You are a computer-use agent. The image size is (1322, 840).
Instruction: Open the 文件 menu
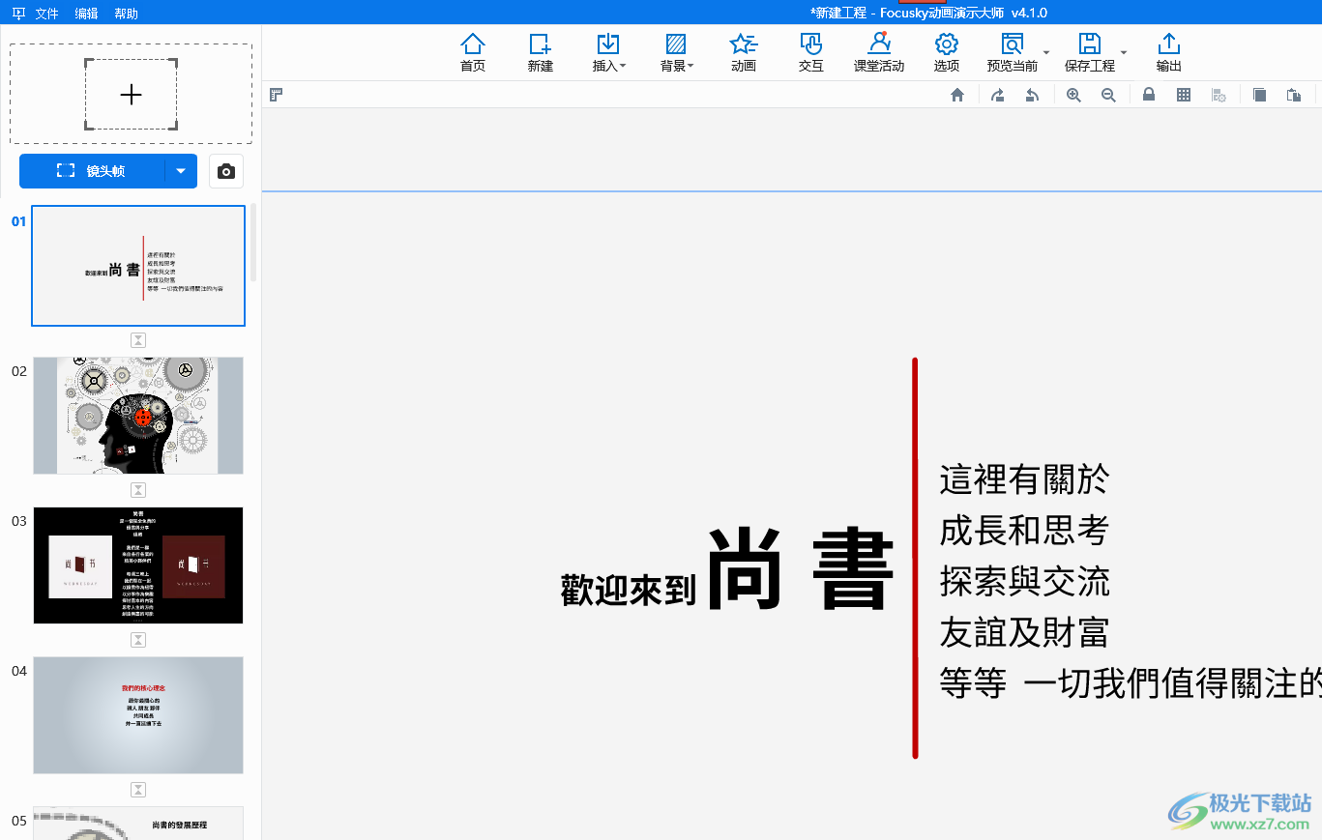tap(46, 14)
